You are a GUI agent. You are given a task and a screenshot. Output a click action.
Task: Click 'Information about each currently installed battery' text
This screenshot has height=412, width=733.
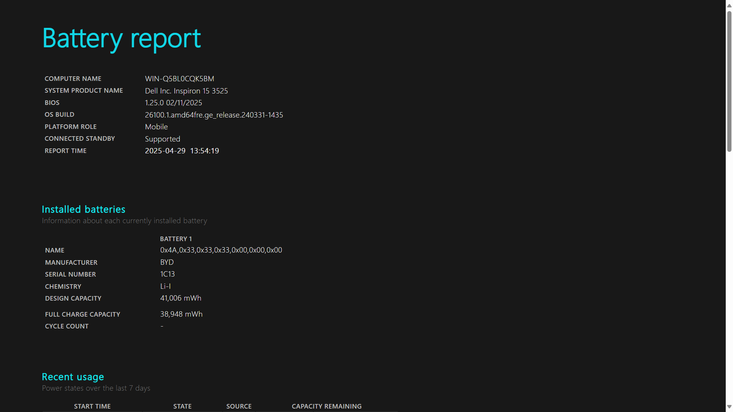coord(124,221)
